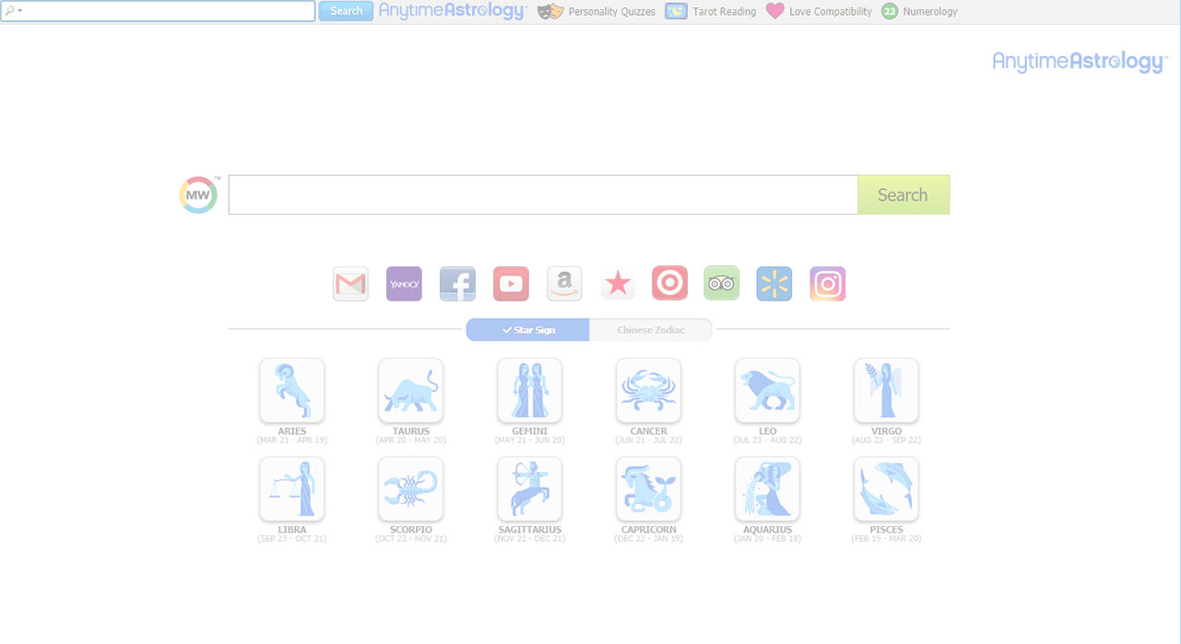The width and height of the screenshot is (1181, 644).
Task: Open the Numerology link
Action: coord(930,11)
